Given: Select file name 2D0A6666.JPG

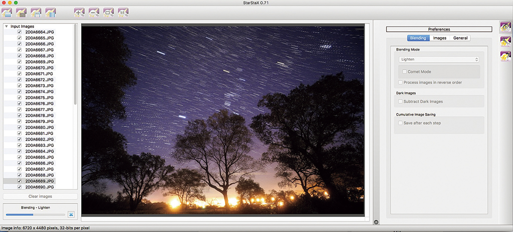Looking at the screenshot, I should 40,44.
